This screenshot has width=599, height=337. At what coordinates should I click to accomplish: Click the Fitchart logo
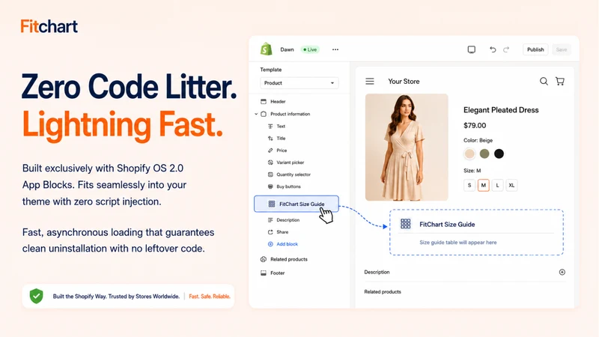49,26
